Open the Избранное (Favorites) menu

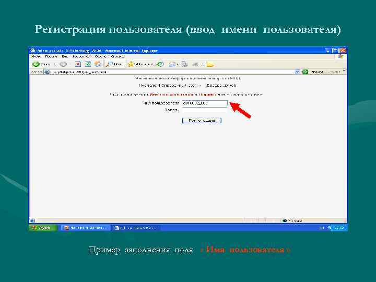coord(81,56)
